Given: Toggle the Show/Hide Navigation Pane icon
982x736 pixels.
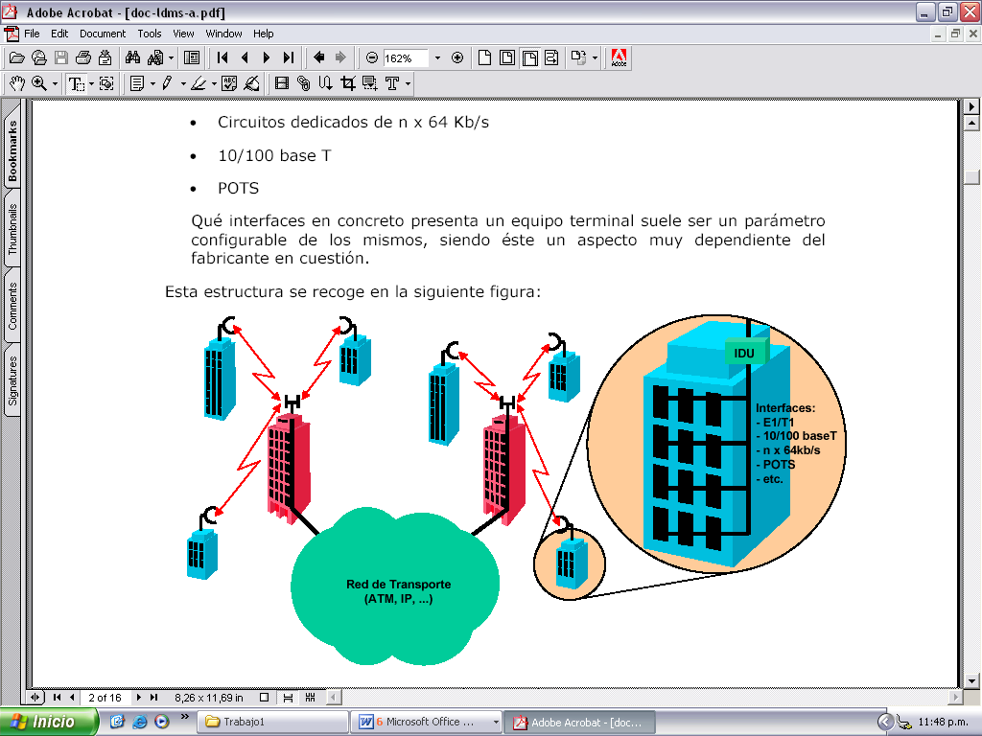Looking at the screenshot, I should coord(192,58).
